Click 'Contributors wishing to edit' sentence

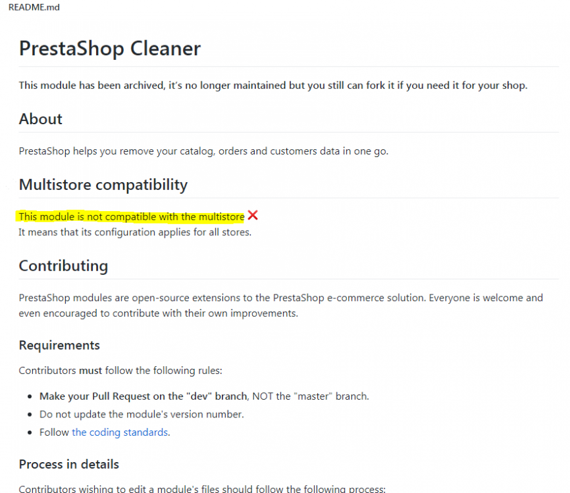(x=201, y=488)
